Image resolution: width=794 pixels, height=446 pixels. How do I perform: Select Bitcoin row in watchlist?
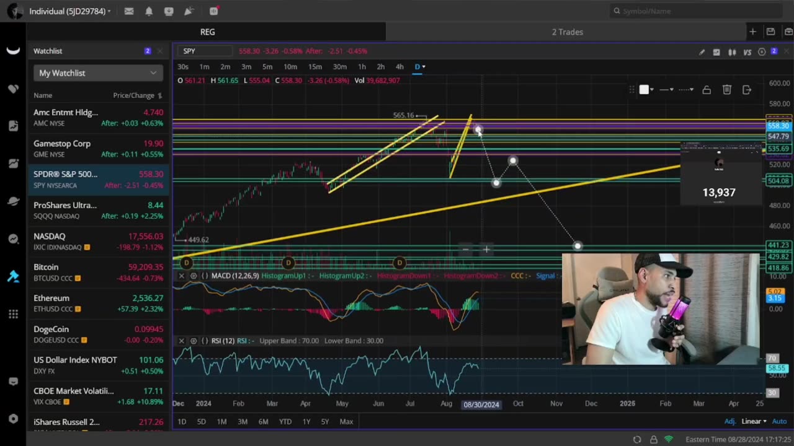(x=98, y=273)
